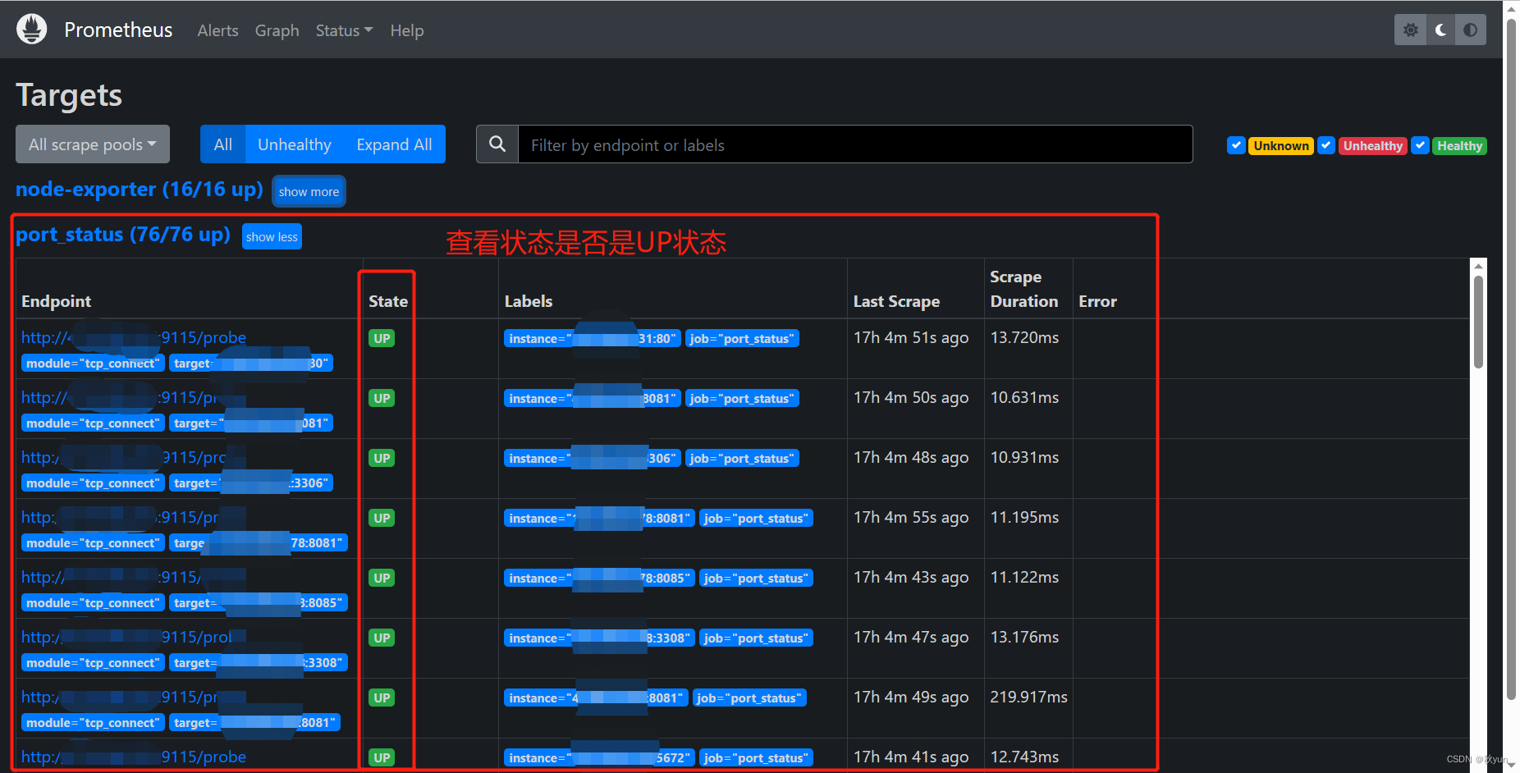This screenshot has width=1520, height=773.
Task: Open the Alerts page
Action: coord(217,30)
